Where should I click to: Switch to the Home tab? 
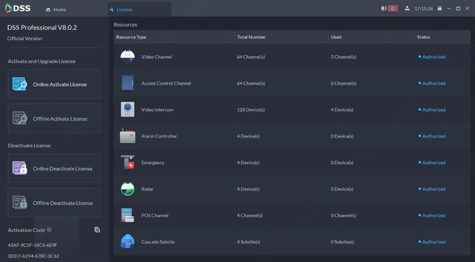56,10
